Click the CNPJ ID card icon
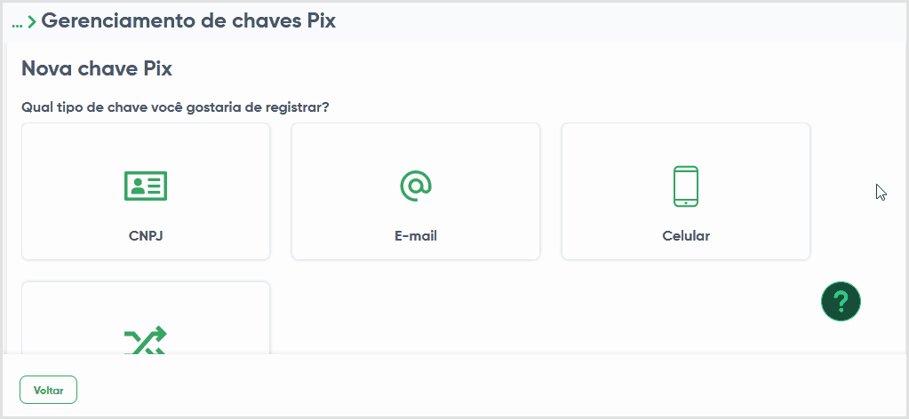 pyautogui.click(x=146, y=186)
